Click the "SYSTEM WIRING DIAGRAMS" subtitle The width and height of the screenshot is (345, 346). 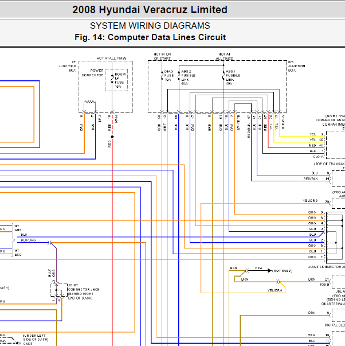150,26
